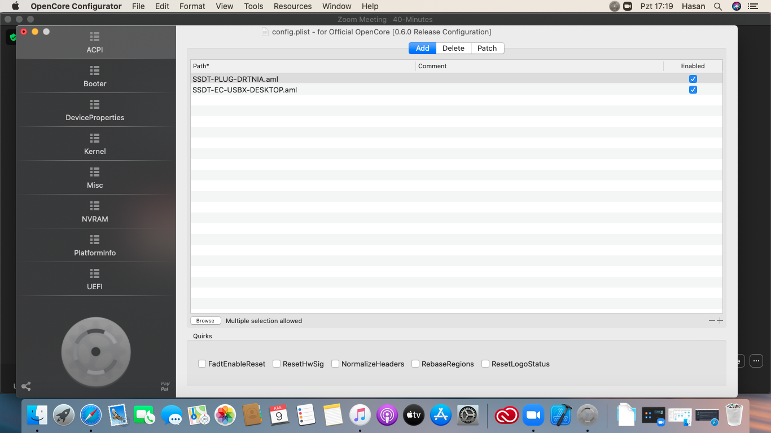Open the Tools menu in the menu bar

pyautogui.click(x=253, y=6)
